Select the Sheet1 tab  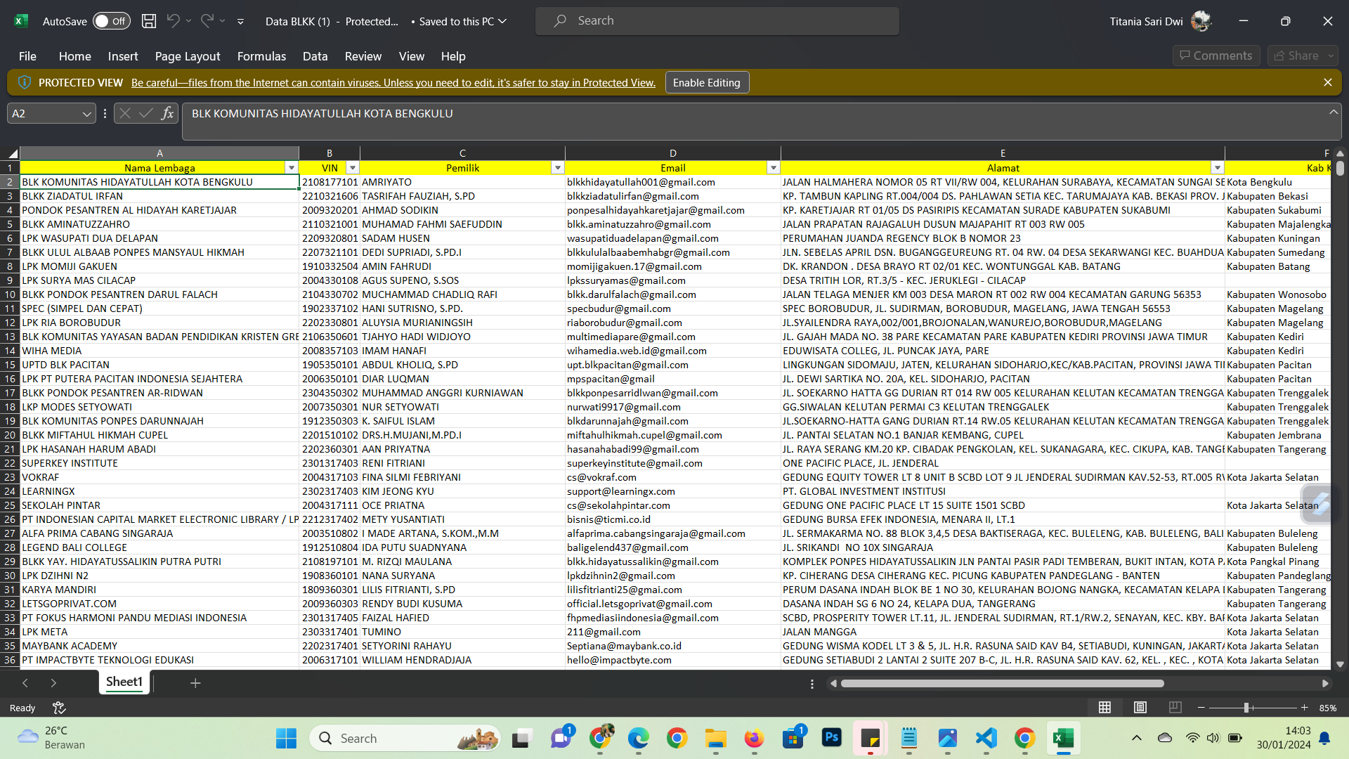click(124, 682)
